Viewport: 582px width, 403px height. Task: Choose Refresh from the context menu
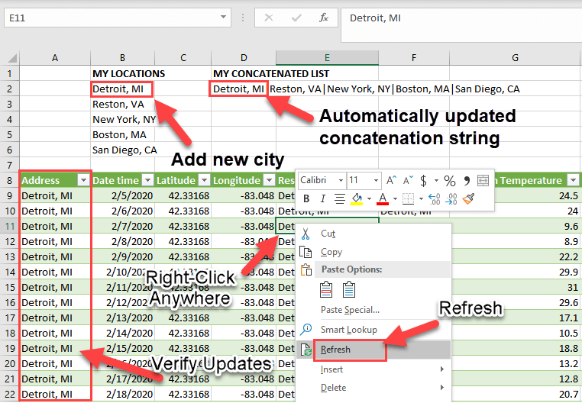coord(336,350)
